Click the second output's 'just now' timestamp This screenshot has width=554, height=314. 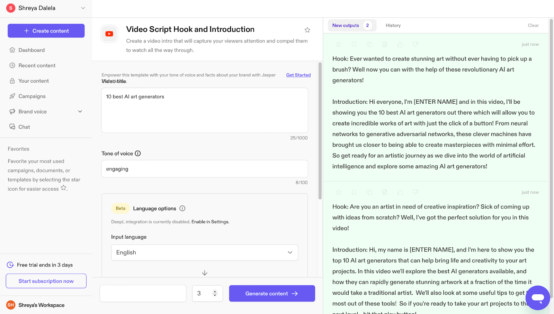(x=530, y=192)
